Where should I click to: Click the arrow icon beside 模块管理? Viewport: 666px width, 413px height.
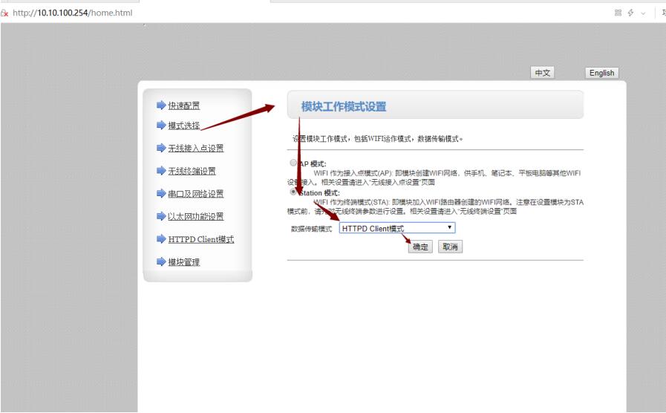(x=161, y=262)
